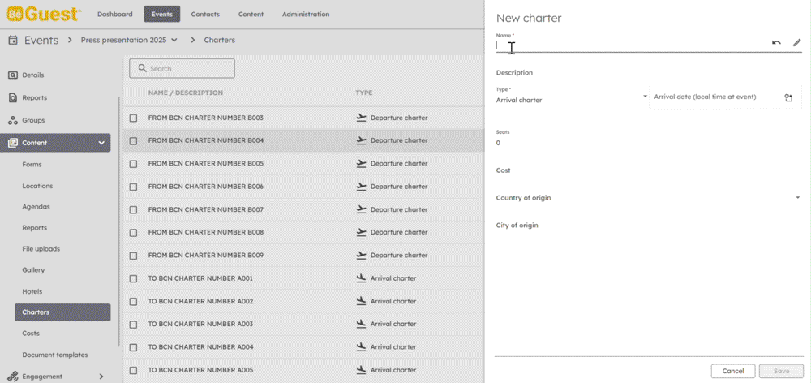Viewport: 811px width, 383px height.
Task: Open the Dashboard tab
Action: (115, 15)
